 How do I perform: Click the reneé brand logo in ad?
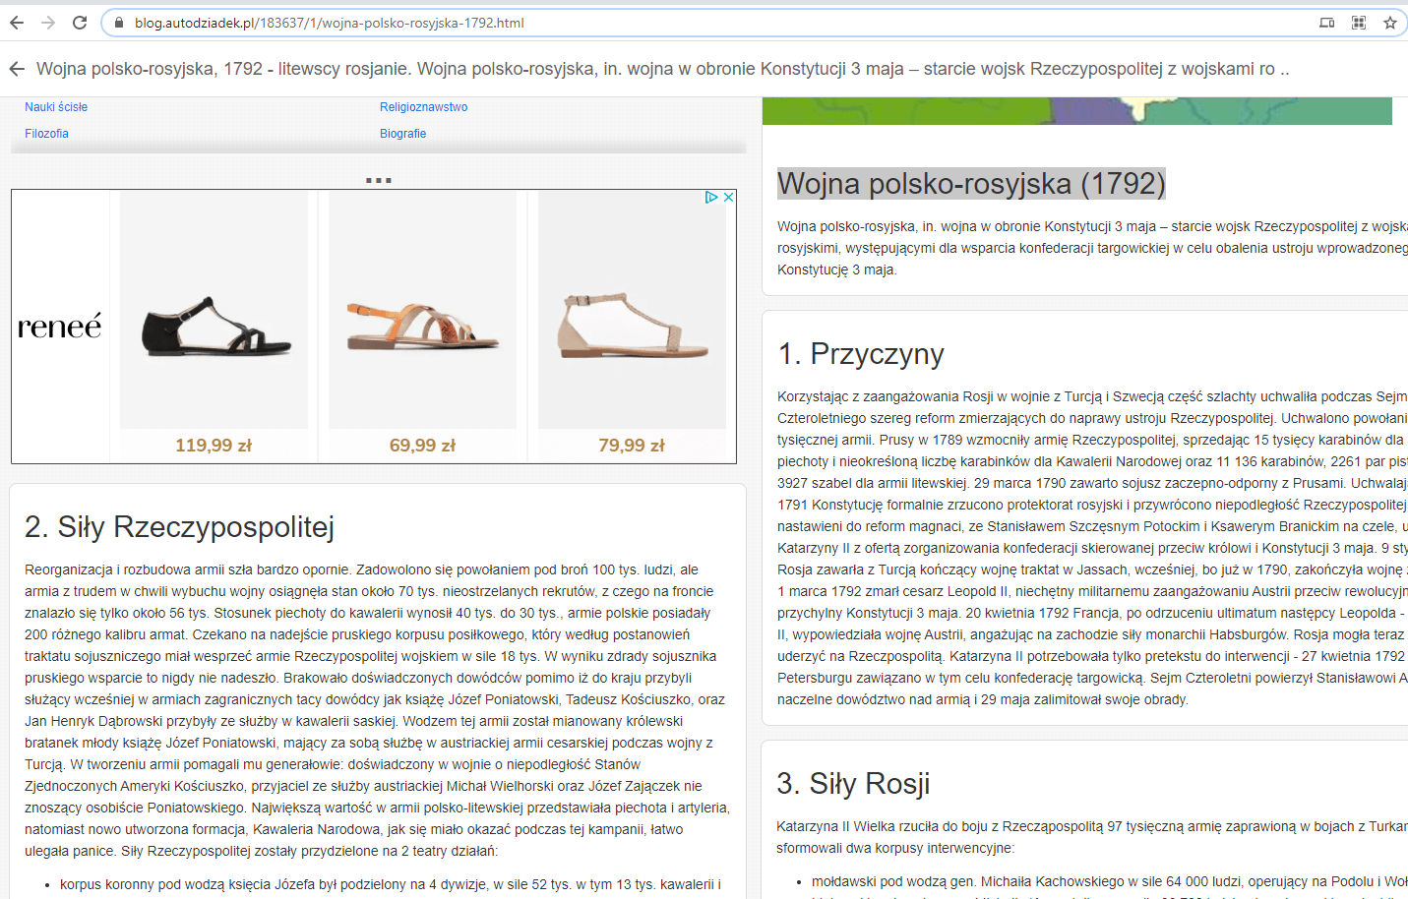[60, 327]
